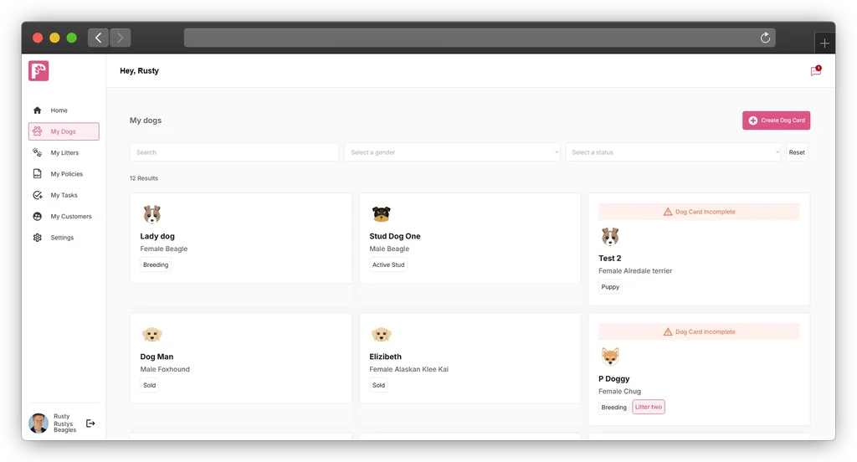Click browser back arrow button

pyautogui.click(x=99, y=38)
